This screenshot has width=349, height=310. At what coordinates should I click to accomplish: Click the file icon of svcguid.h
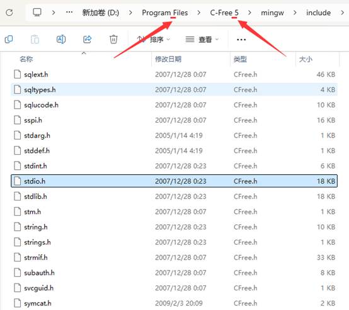[17, 288]
